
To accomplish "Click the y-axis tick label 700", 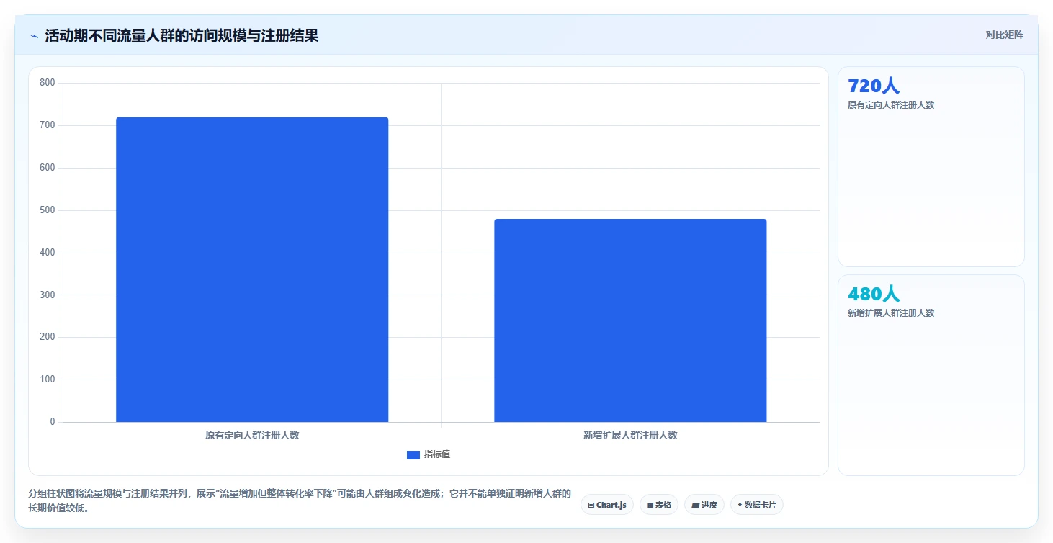I will [48, 125].
